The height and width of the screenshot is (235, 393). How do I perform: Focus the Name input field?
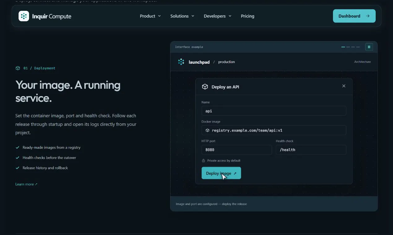274,111
